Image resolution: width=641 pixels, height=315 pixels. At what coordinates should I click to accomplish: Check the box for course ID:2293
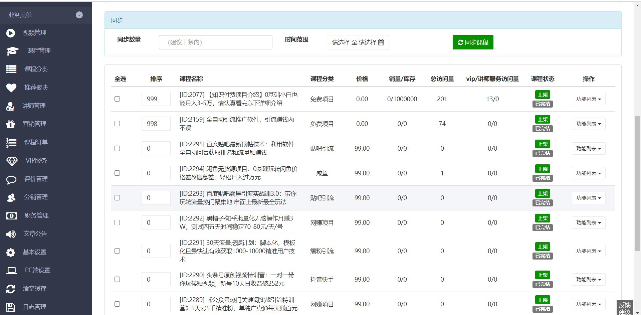pos(117,198)
